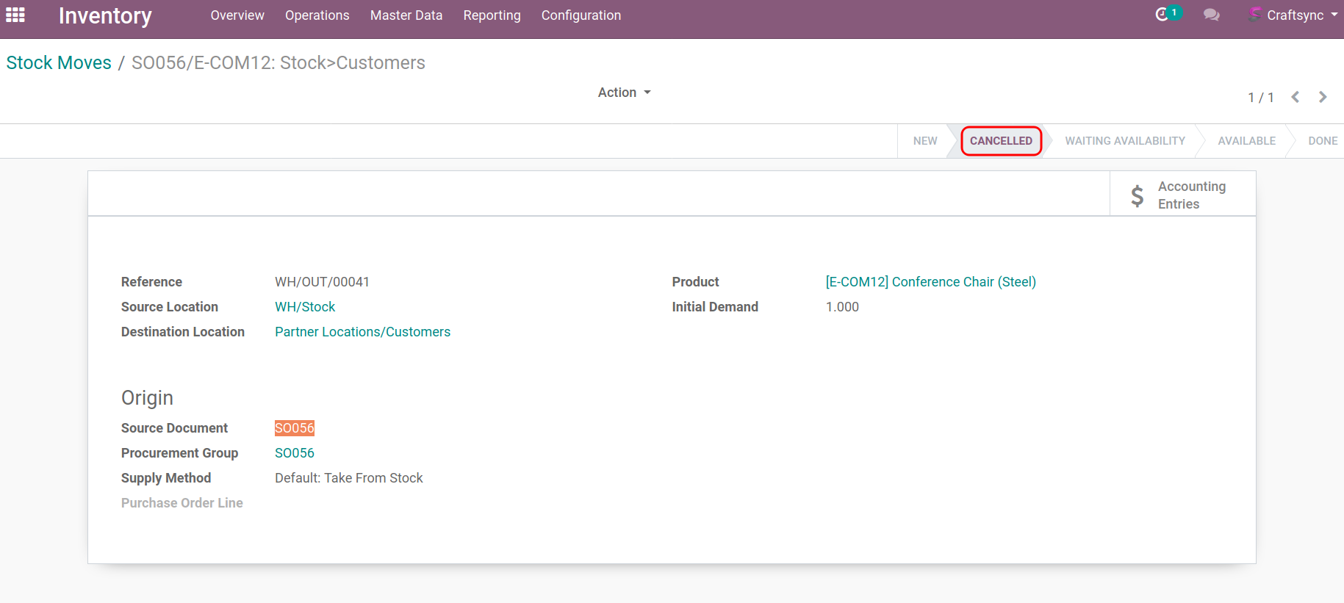Open the Master Data menu
Image resolution: width=1344 pixels, height=603 pixels.
click(406, 15)
